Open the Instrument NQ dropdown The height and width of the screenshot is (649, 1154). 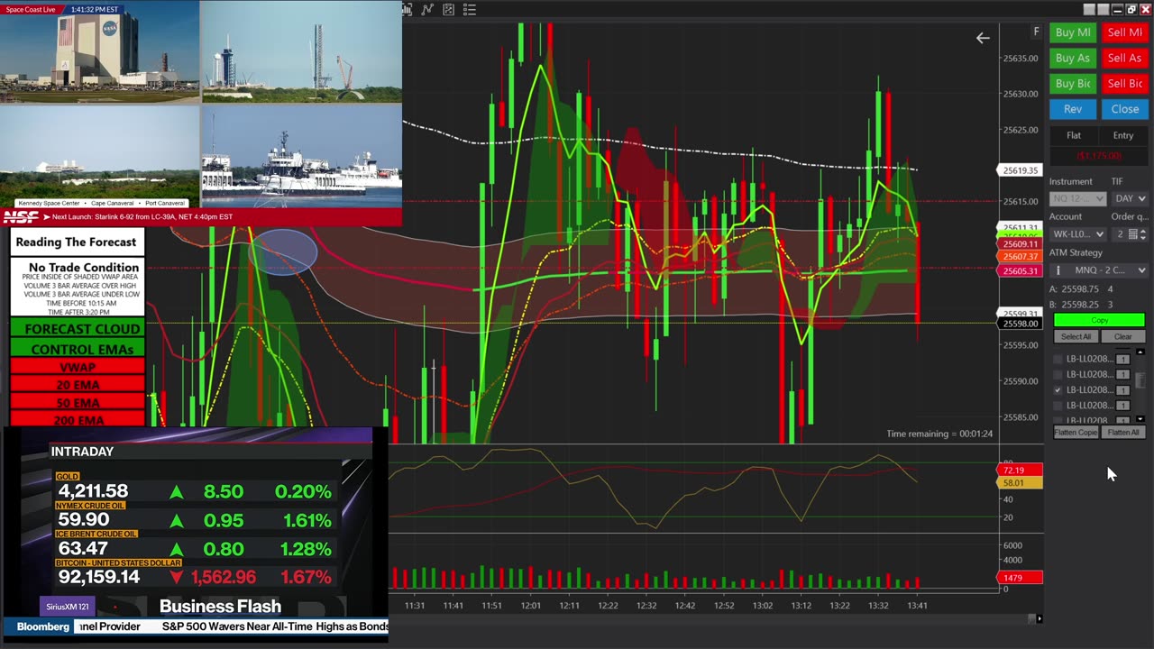[1077, 198]
